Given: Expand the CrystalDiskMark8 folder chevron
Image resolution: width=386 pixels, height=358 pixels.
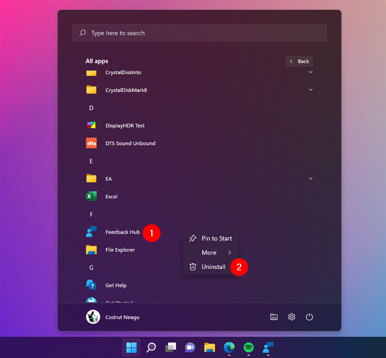Looking at the screenshot, I should (311, 89).
